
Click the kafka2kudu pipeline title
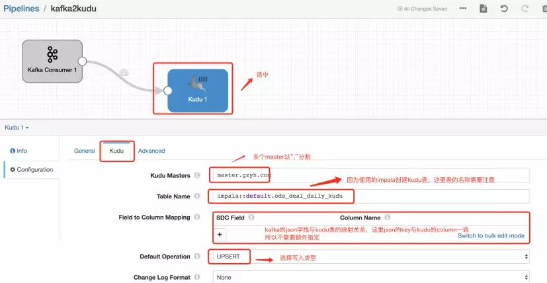coord(73,9)
